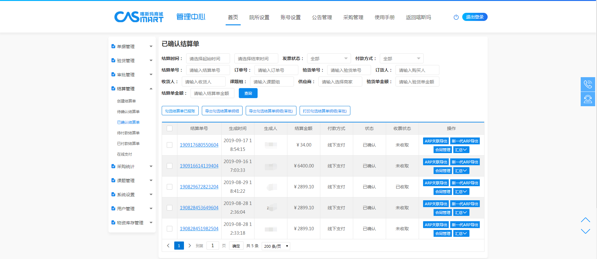This screenshot has height=259, width=597.
Task: Open the 200 条/页 page size dropdown
Action: 276,246
